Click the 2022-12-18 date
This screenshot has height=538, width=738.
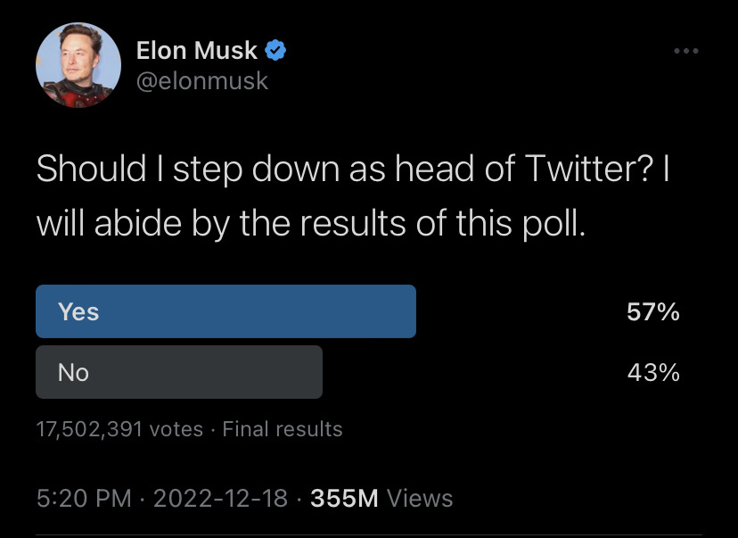point(220,499)
